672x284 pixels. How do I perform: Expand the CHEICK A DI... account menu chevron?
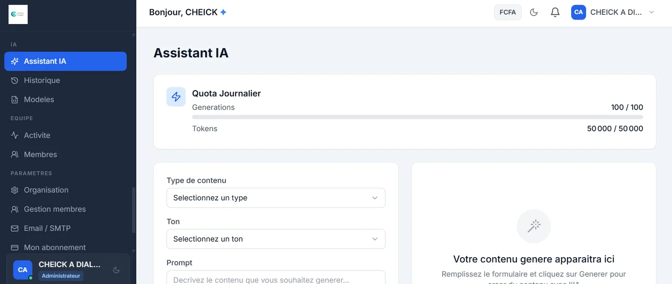tap(651, 12)
